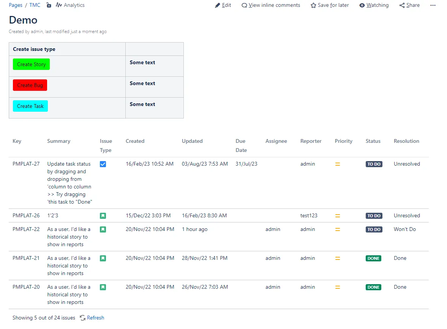Screen dimensions: 447x329
Task: Open page restrictions lock icon
Action: [49, 5]
